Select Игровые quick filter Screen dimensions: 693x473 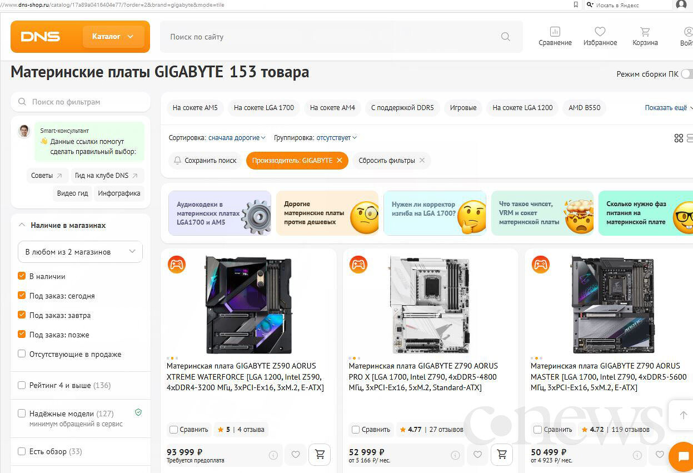point(463,108)
